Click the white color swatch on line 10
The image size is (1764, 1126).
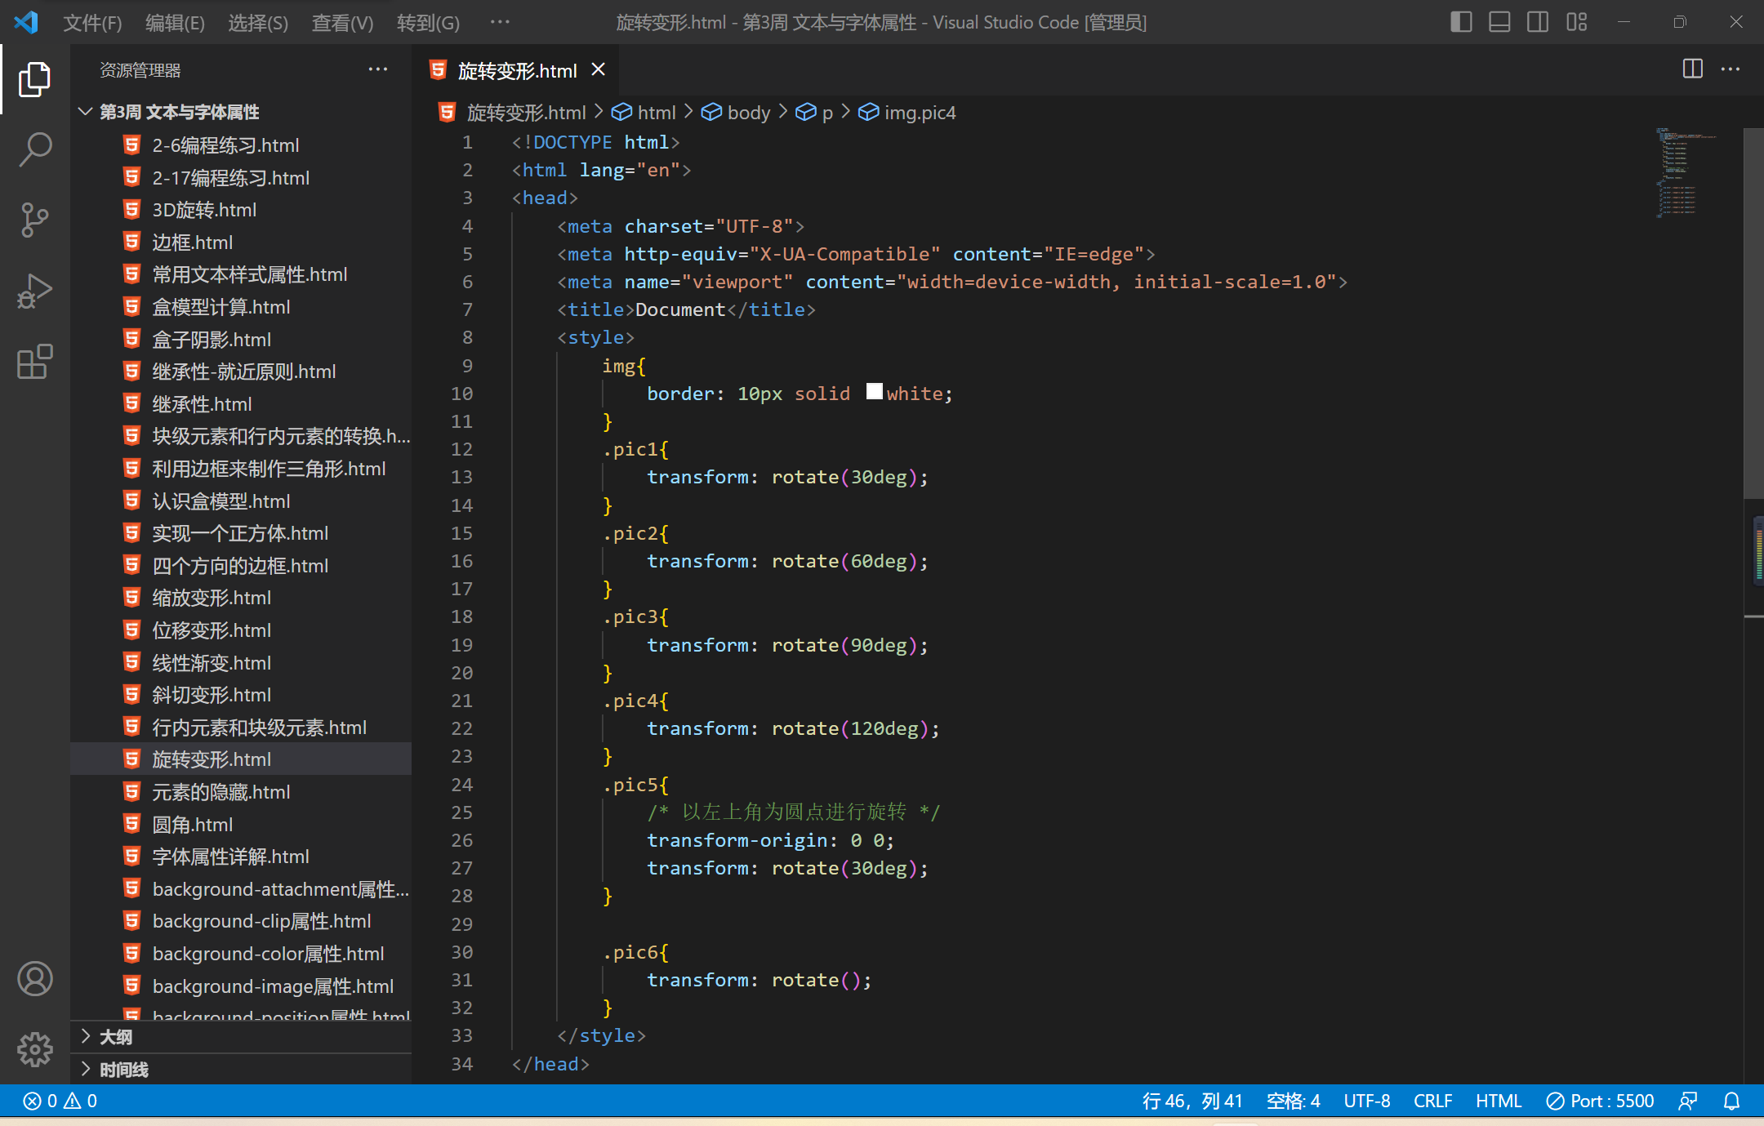(874, 393)
